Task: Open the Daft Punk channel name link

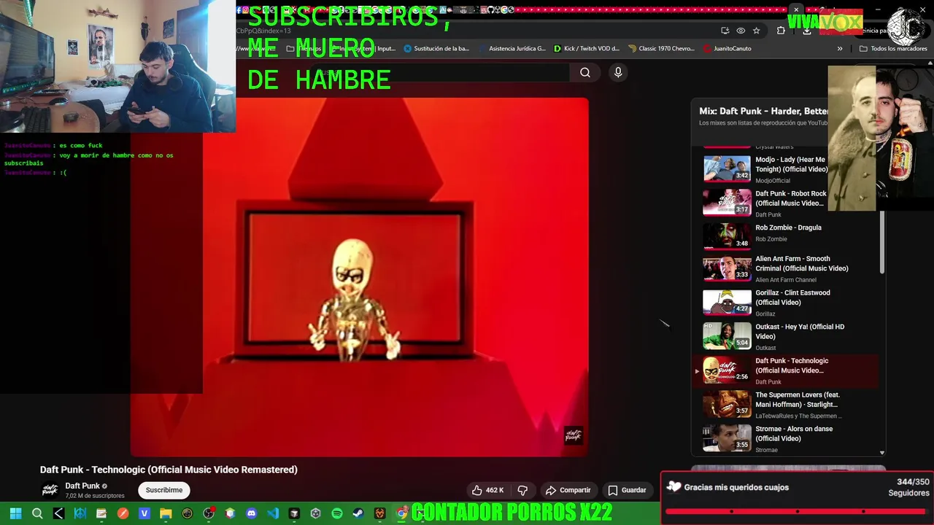Action: (x=82, y=486)
